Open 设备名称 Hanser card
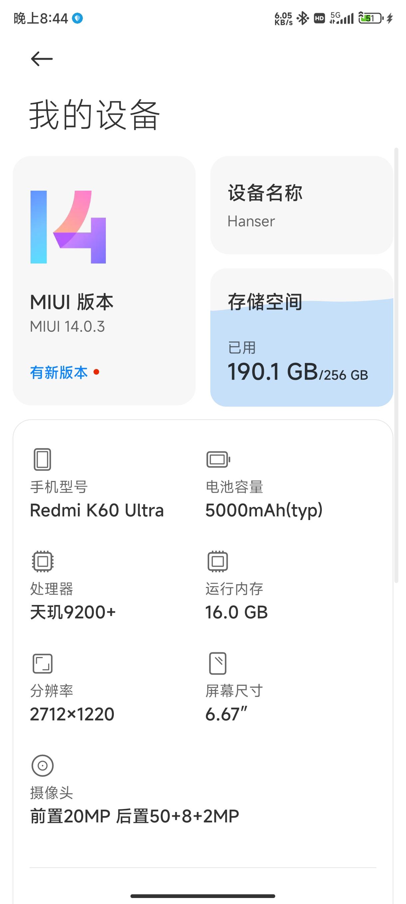Image resolution: width=406 pixels, height=904 pixels. [x=301, y=205]
